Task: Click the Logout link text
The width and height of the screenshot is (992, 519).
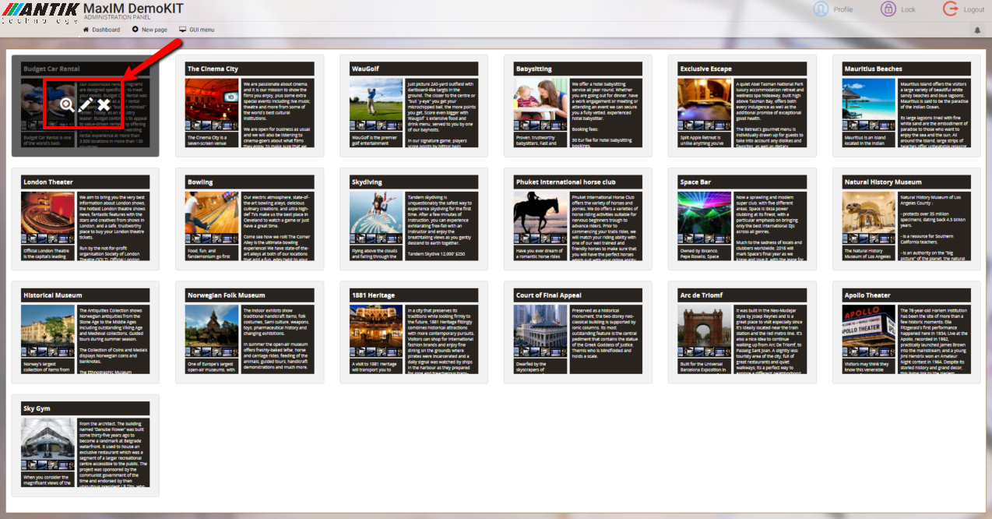Action: click(x=974, y=9)
